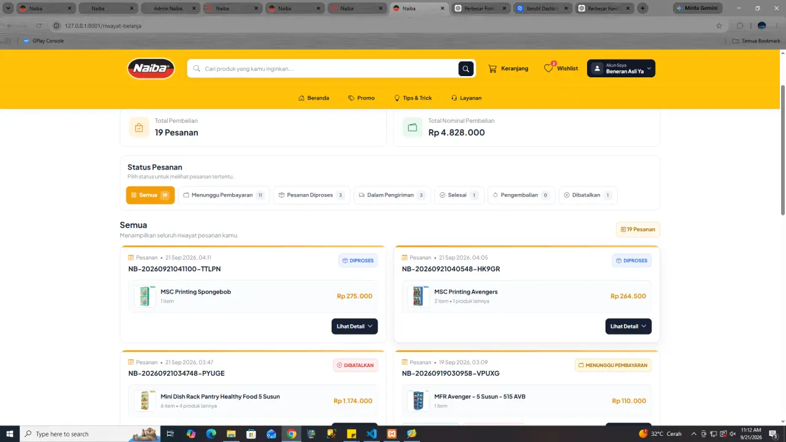The height and width of the screenshot is (442, 786).
Task: Click the Total Nominal Pembelian wallet icon
Action: click(413, 128)
